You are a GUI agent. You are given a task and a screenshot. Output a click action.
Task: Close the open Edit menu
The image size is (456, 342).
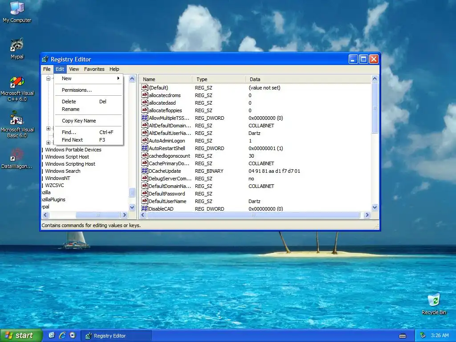pyautogui.click(x=60, y=69)
